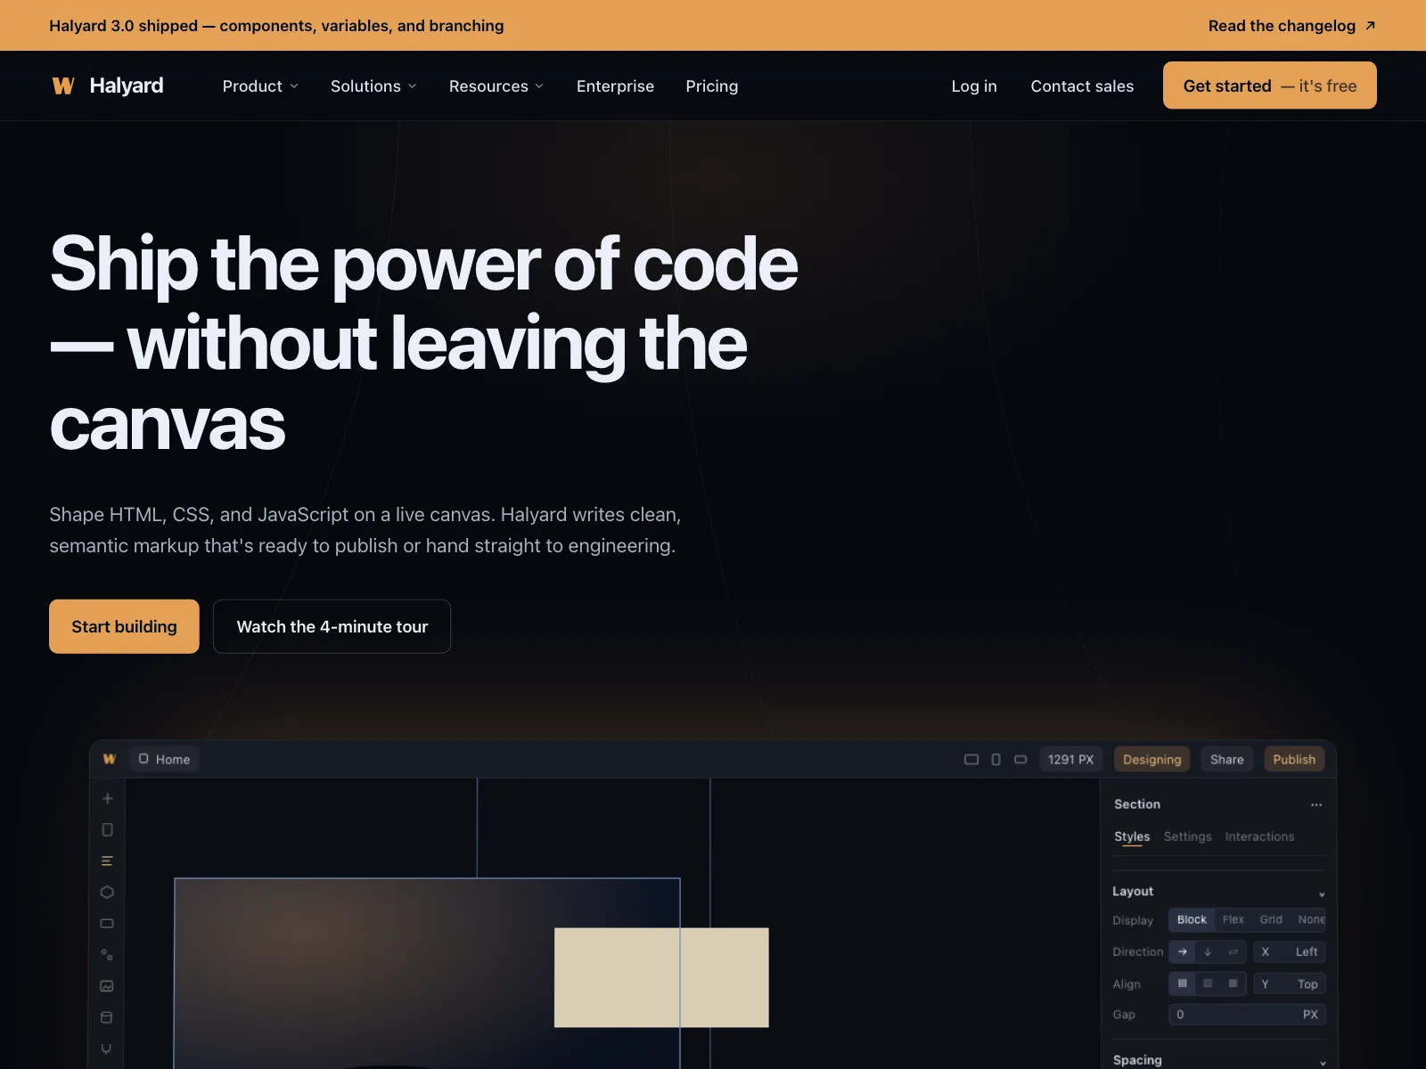Open the Y Top alignment dropdown
Viewport: 1426px width, 1069px height.
(1290, 983)
